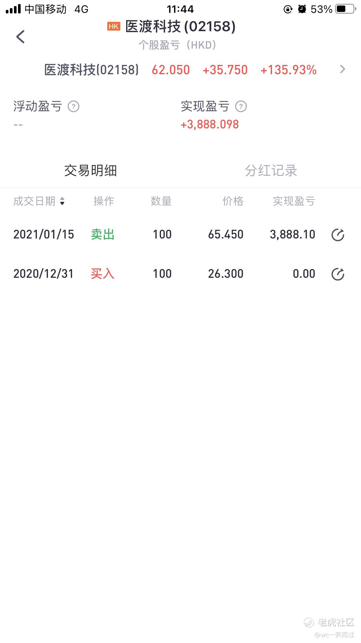The width and height of the screenshot is (361, 643).
Task: Tap the 老虎社区 watermark logo
Action: [x=329, y=622]
